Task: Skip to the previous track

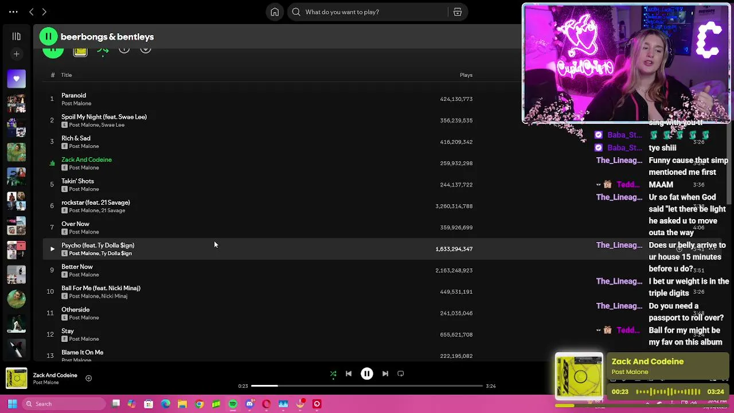Action: 349,373
